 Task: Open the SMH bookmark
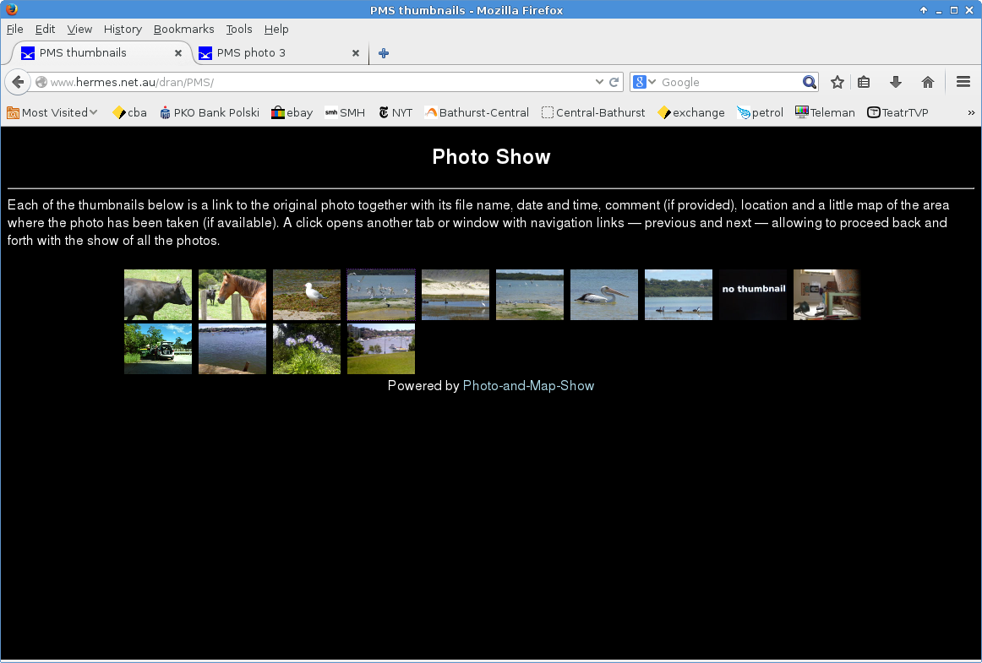tap(345, 112)
